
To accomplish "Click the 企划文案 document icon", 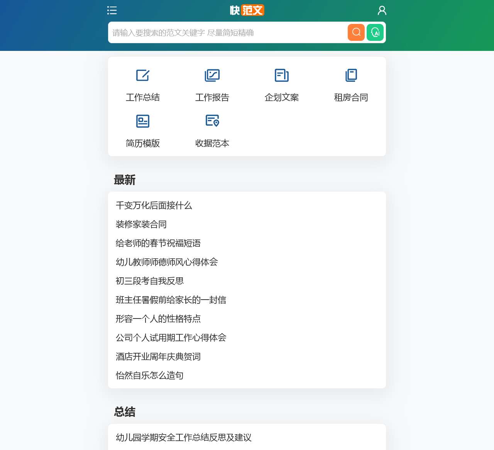I will click(x=282, y=75).
